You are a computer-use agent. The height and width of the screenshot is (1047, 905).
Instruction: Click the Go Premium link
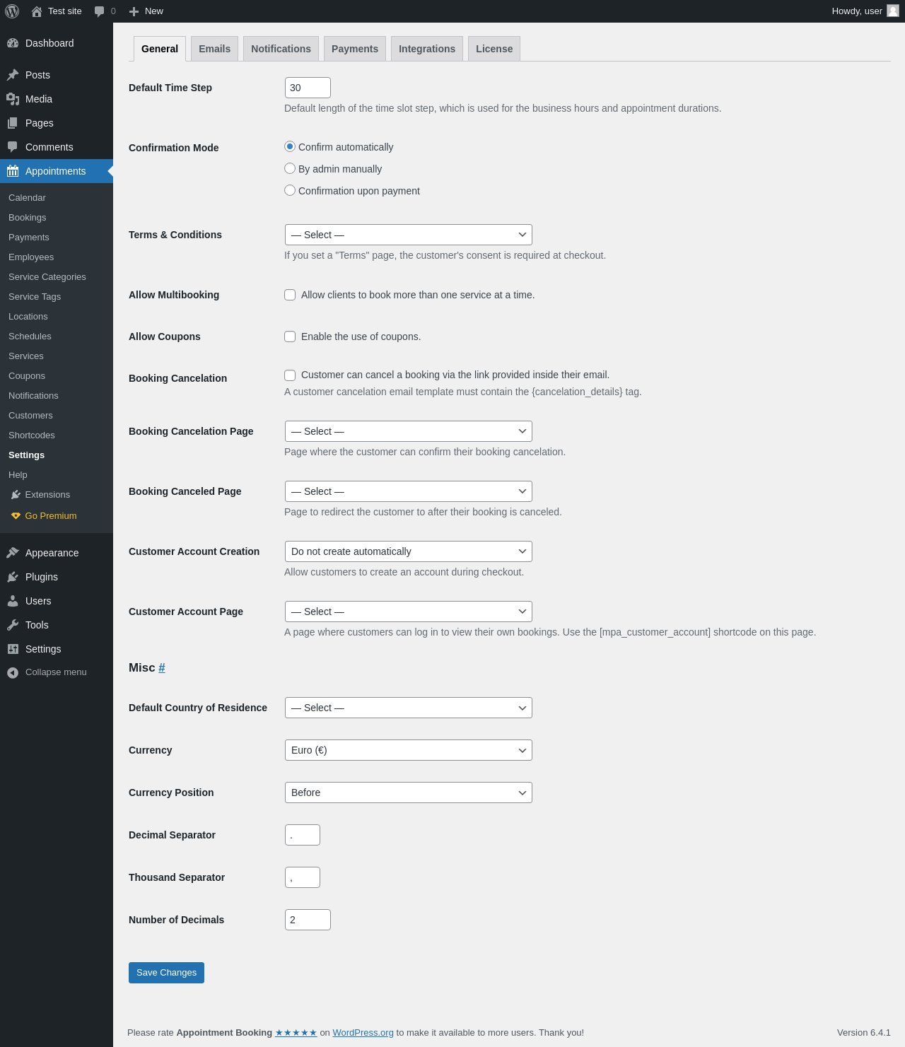tap(51, 516)
